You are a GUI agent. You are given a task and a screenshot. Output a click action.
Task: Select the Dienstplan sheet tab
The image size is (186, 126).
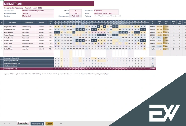point(23,123)
